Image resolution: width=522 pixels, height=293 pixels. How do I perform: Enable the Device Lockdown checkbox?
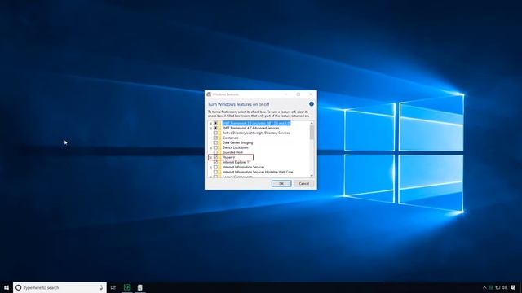[215, 147]
